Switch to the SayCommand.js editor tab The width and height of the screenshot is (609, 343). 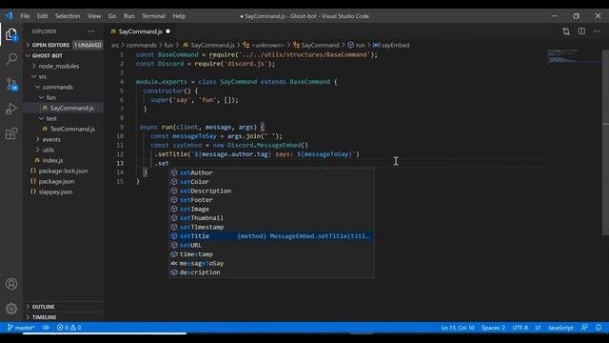[x=140, y=31]
